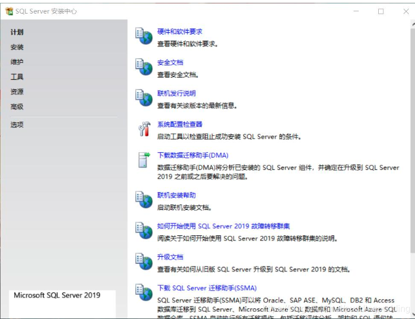This screenshot has height=319, width=415.
Task: Click the description 查看有关该版本的最新信息
Action: pos(197,106)
